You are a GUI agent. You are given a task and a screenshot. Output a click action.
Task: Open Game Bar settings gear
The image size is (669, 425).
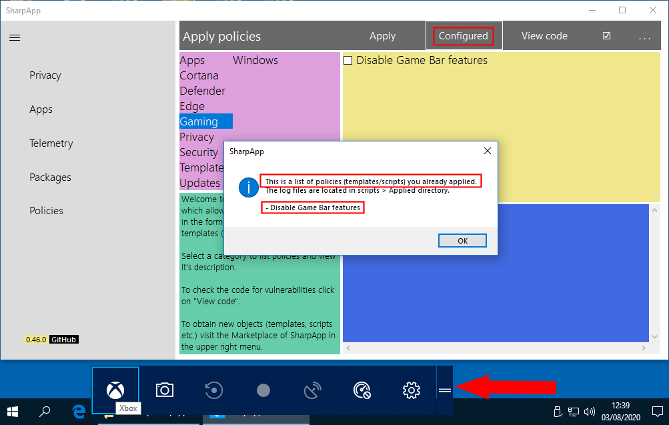point(412,390)
